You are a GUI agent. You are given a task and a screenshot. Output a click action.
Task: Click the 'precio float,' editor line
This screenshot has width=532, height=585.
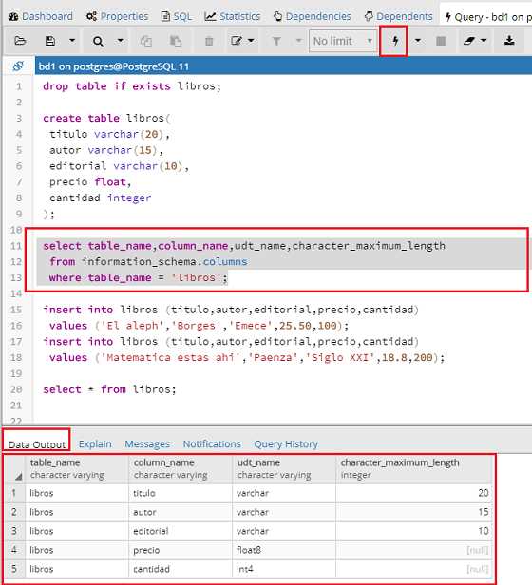(x=90, y=182)
